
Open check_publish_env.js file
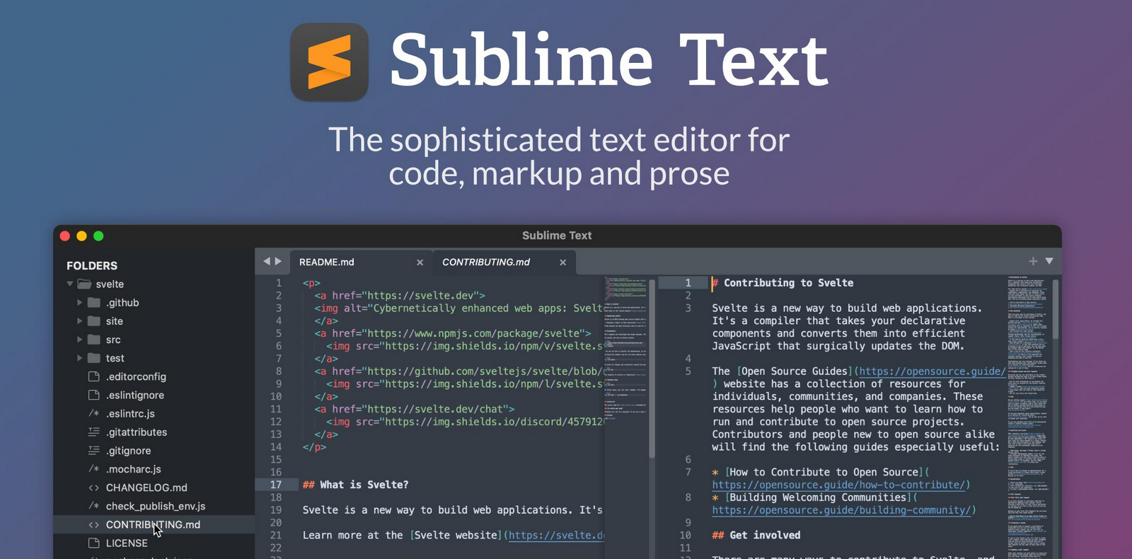coord(154,506)
